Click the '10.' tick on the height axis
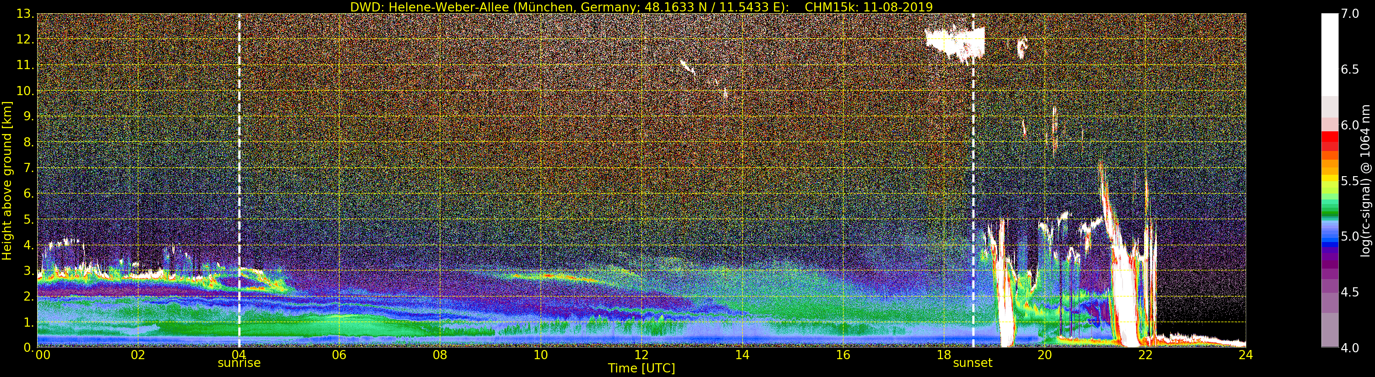The height and width of the screenshot is (377, 1375). pyautogui.click(x=26, y=91)
